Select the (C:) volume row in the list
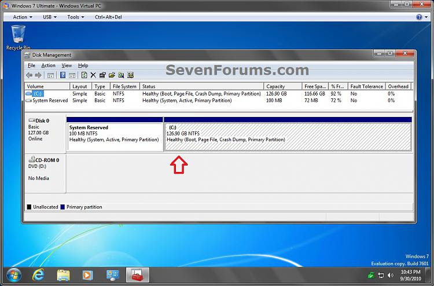 click(x=219, y=94)
